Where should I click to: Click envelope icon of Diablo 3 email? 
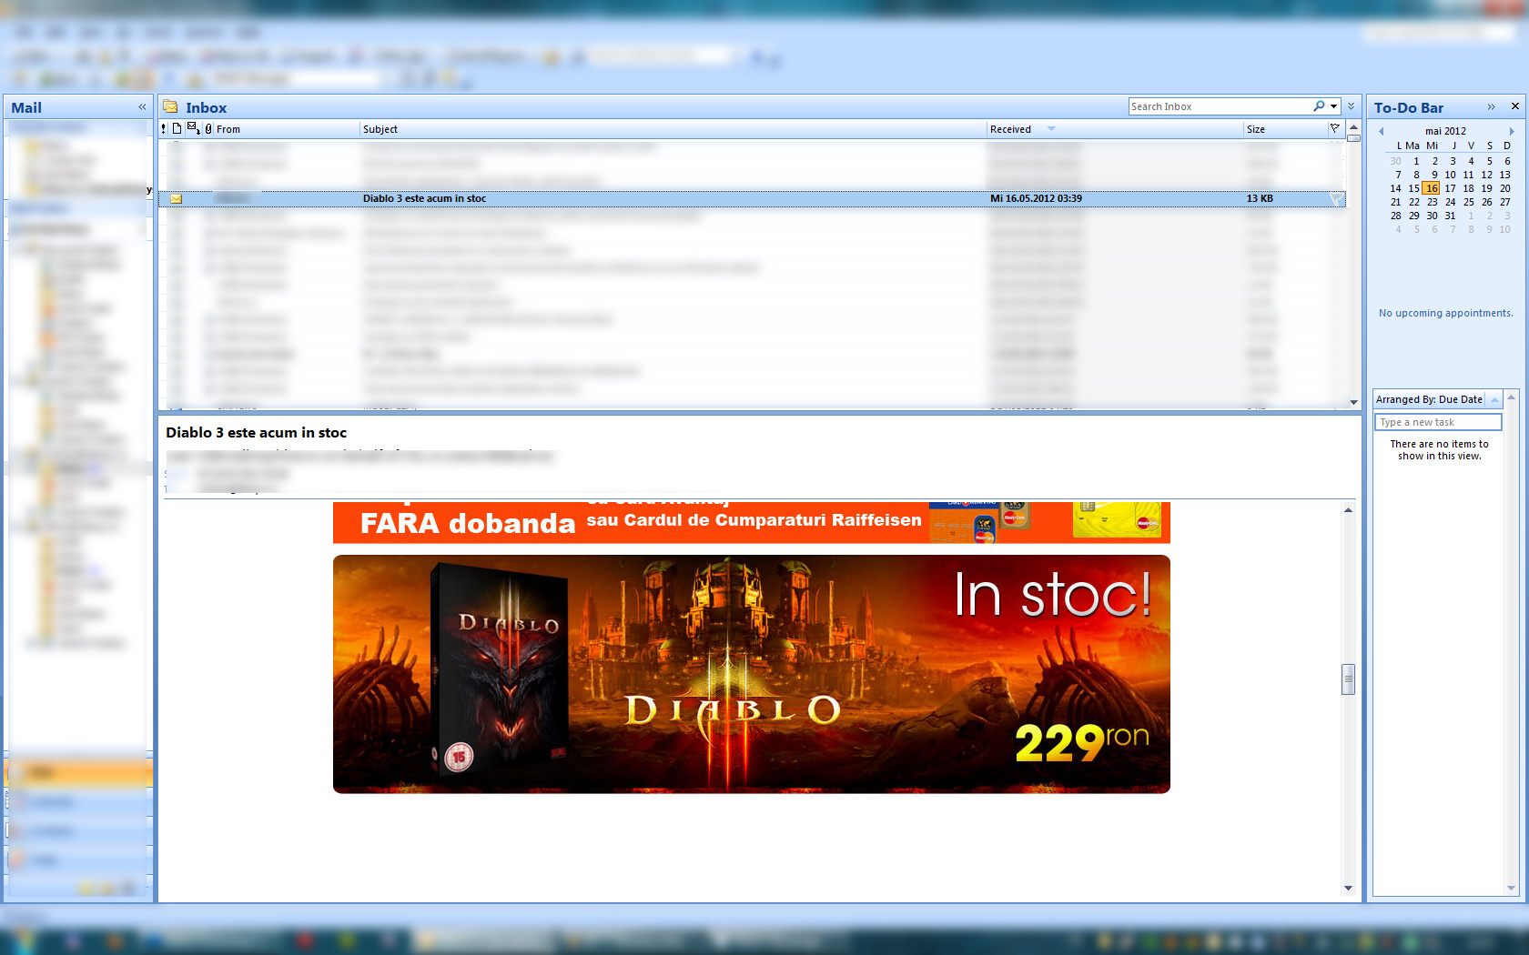click(177, 198)
